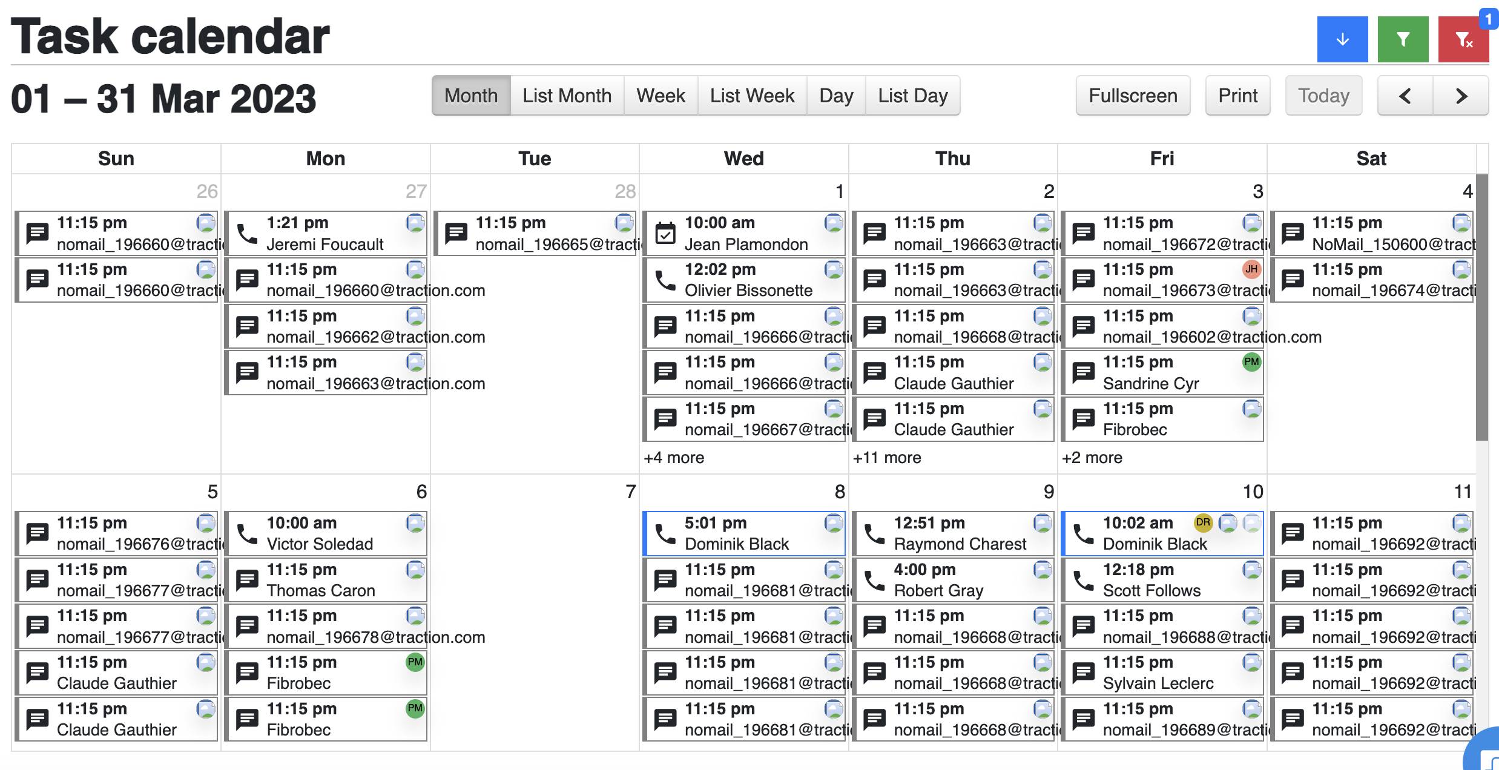Switch to the Week view
Screen dimensions: 1499x770
tap(661, 96)
